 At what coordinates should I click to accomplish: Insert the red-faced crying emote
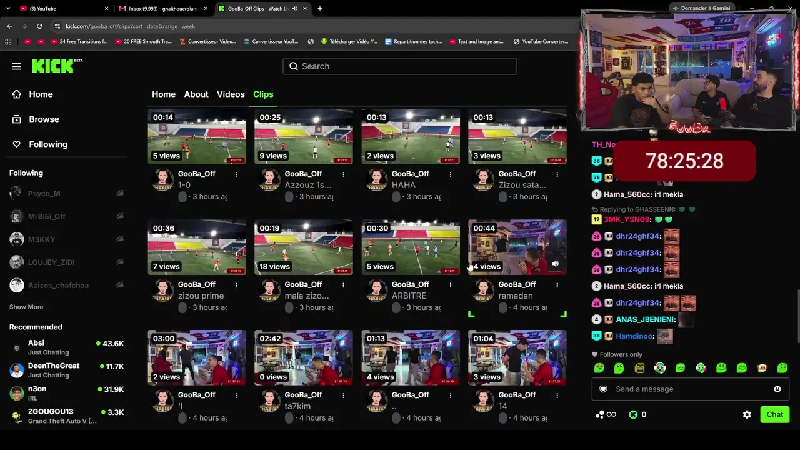pos(762,368)
